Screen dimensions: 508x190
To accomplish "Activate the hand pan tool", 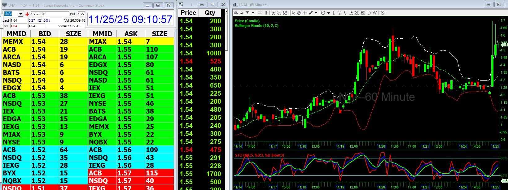I will (x=299, y=13).
